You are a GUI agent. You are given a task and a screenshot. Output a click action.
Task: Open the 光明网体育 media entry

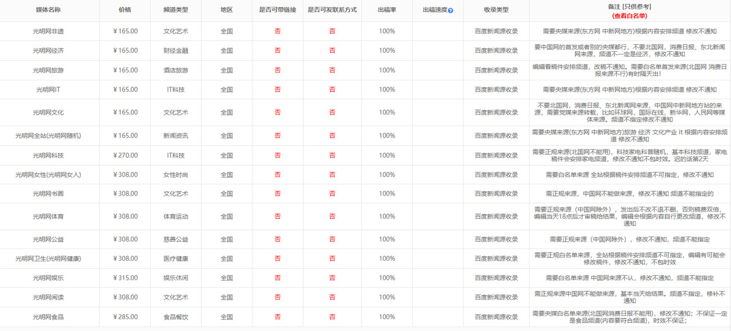tap(48, 216)
